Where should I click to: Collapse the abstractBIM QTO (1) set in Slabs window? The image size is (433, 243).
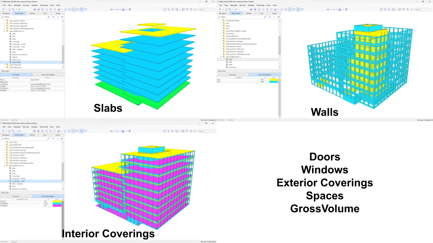[5, 31]
